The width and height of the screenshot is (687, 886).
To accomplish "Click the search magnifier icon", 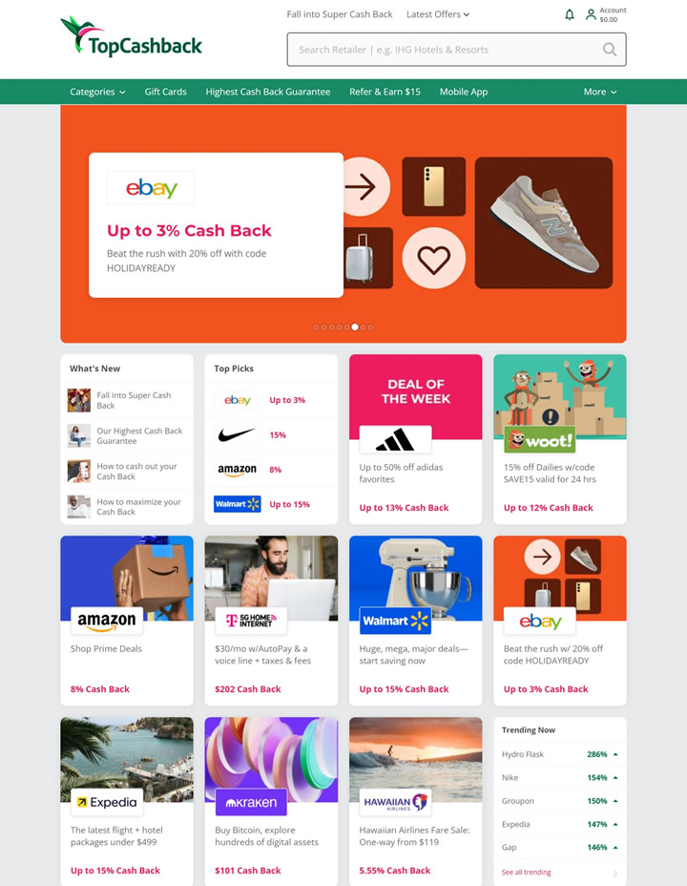I will pyautogui.click(x=609, y=50).
